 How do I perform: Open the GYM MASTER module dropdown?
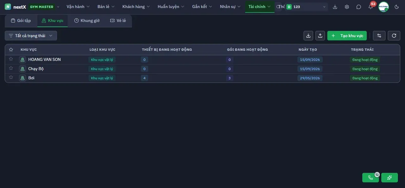click(44, 7)
